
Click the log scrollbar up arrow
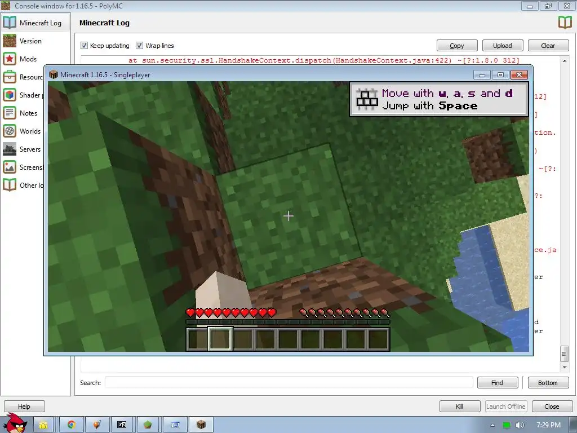(565, 61)
